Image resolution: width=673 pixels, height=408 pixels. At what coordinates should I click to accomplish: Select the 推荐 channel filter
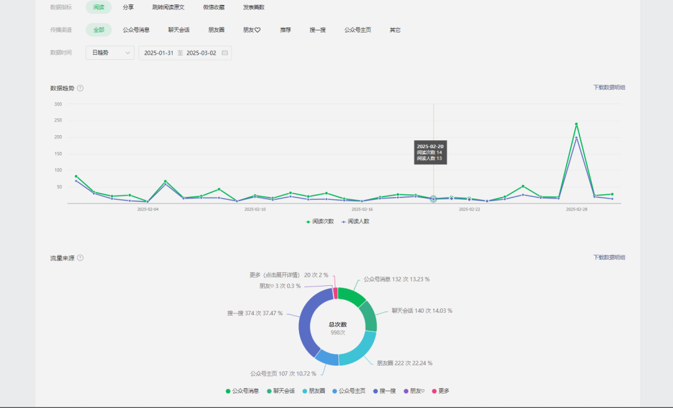tap(285, 30)
